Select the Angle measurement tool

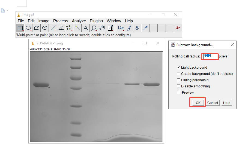61,28
